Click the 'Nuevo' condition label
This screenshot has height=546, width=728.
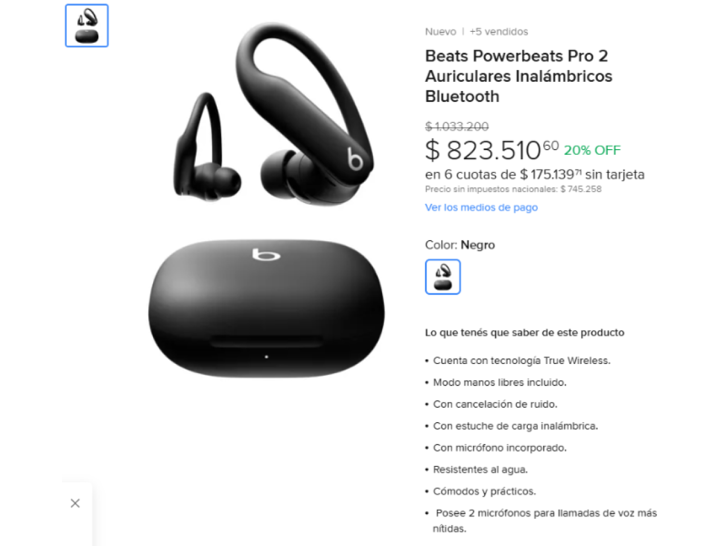coord(441,32)
